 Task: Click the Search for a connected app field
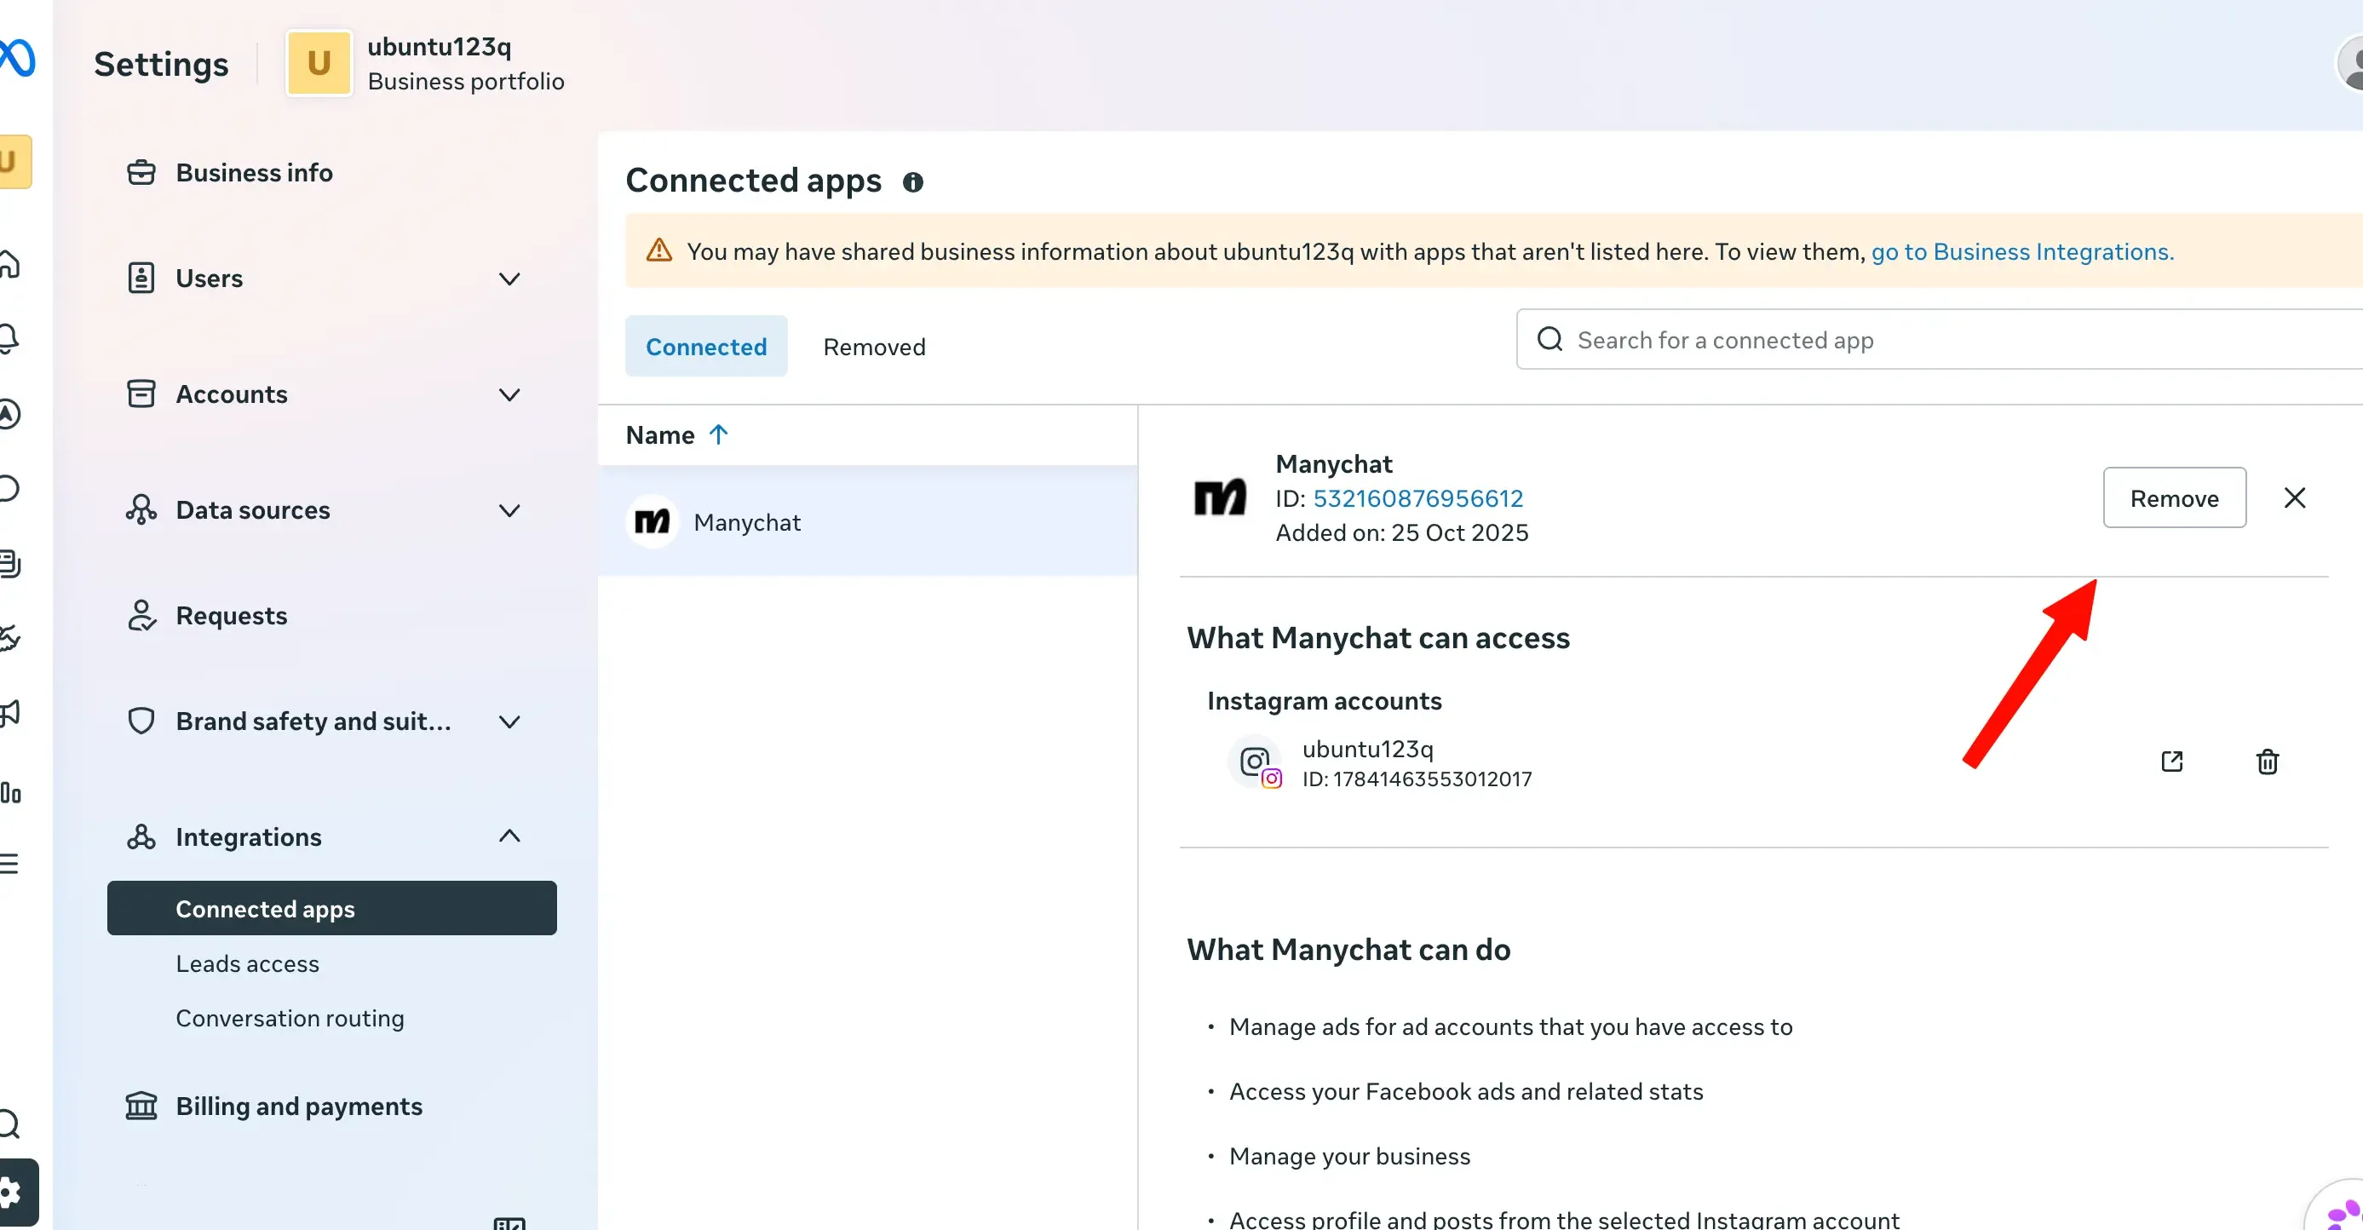click(x=1939, y=339)
